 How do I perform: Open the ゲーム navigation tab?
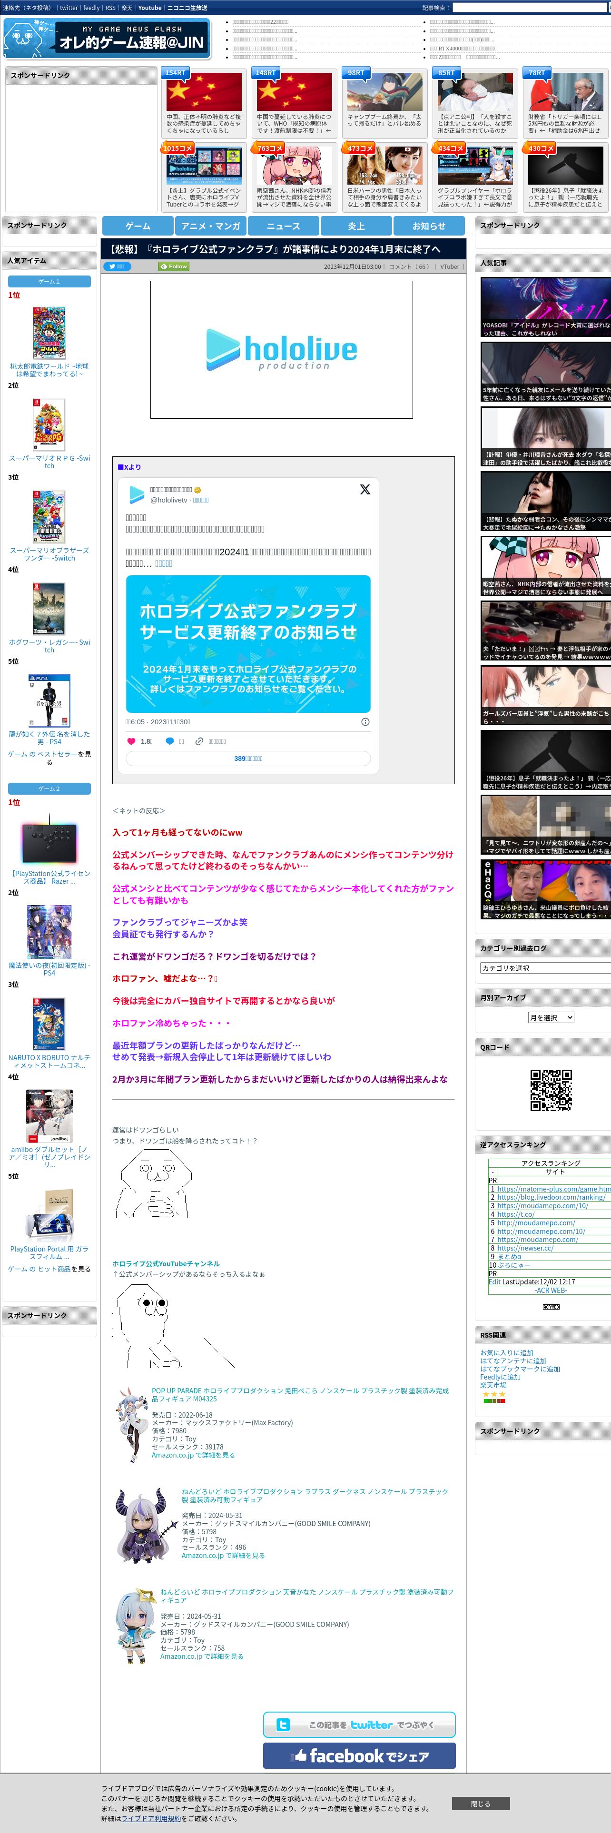(138, 226)
